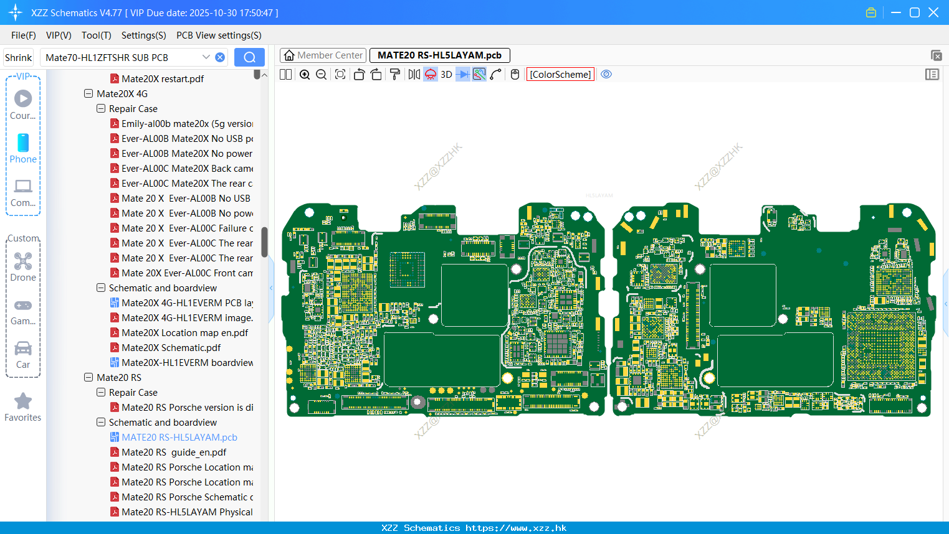Collapse Repair Case under Mate20 RS
Screen dimensions: 949x534
101,393
